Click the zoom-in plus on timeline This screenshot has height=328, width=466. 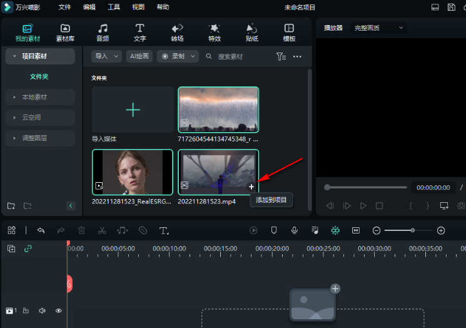[x=441, y=230]
